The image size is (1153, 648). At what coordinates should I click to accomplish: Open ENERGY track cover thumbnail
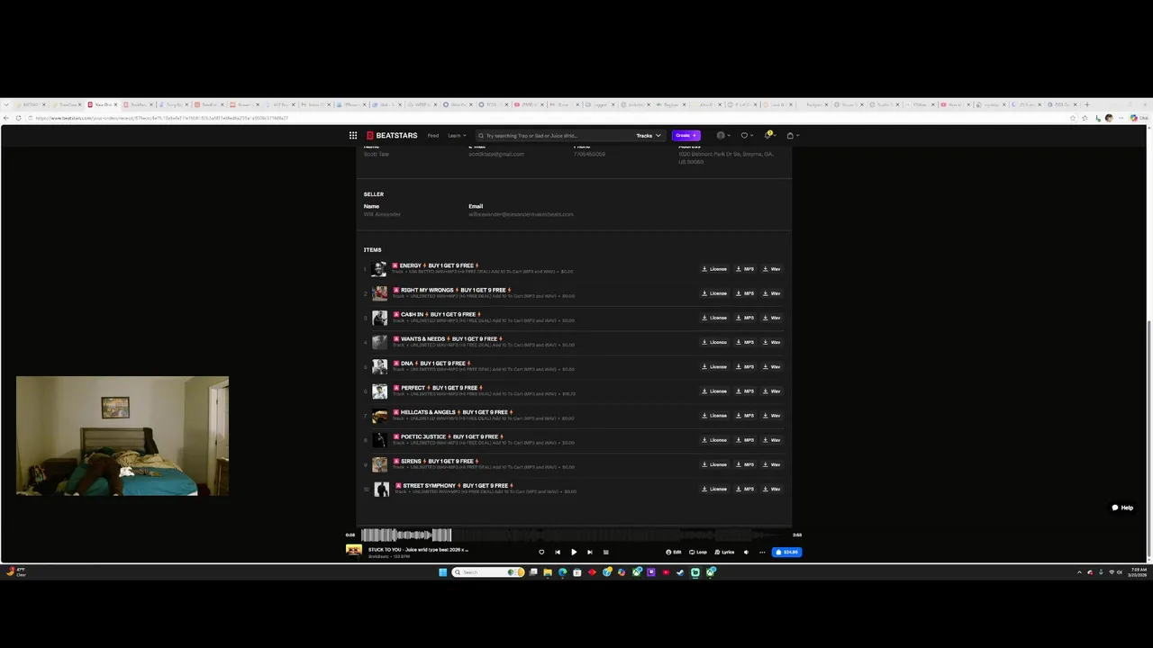pyautogui.click(x=380, y=268)
